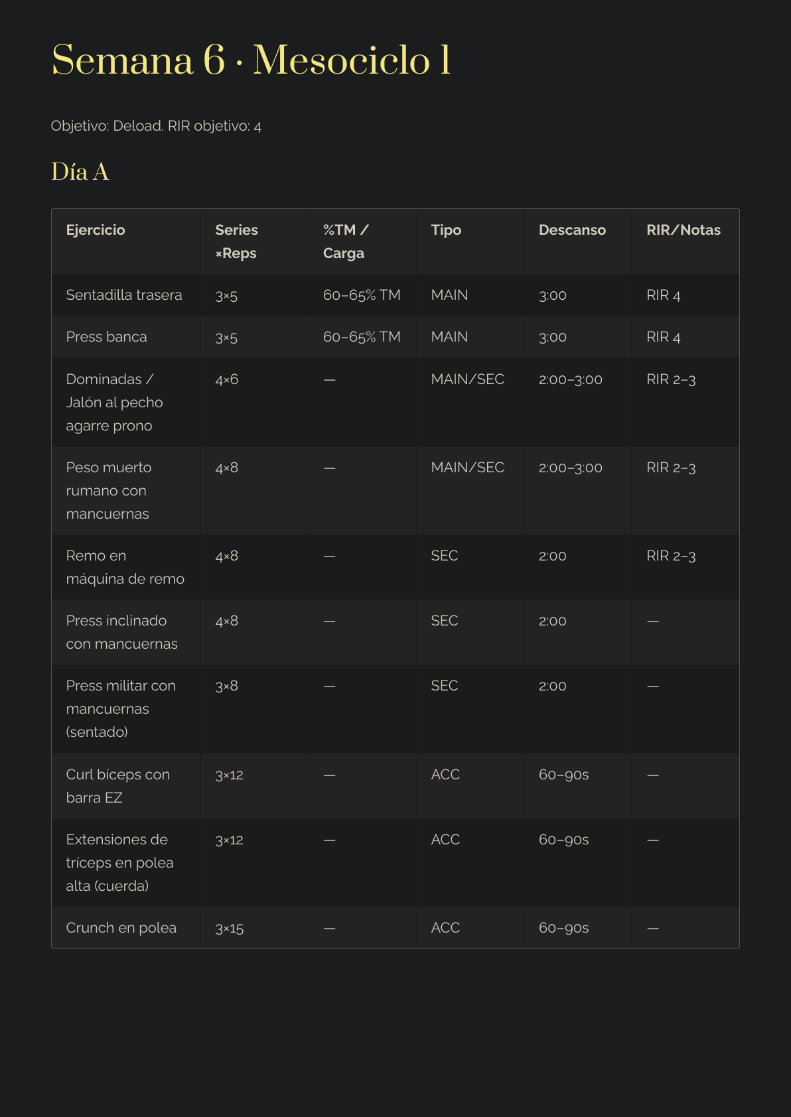
Task: Select the "Descanso" column header
Action: [572, 230]
